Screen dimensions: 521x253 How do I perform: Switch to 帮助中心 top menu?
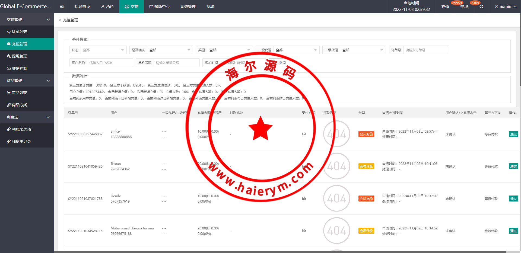click(159, 7)
